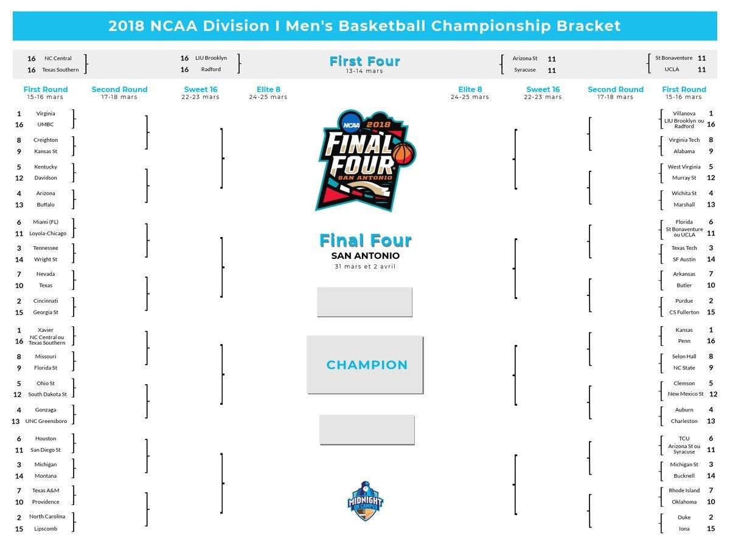The height and width of the screenshot is (547, 730).
Task: Pick Villanova as the 1 seed
Action: (x=684, y=114)
